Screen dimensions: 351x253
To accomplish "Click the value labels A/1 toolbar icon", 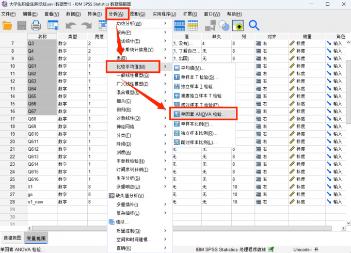I will pyautogui.click(x=211, y=25).
